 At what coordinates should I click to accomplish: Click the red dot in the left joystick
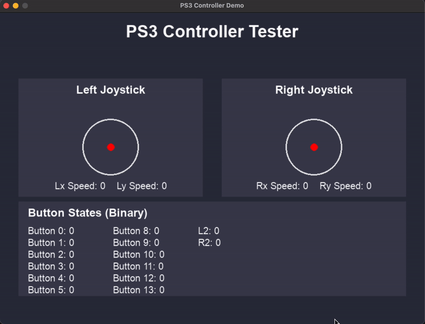click(x=110, y=147)
